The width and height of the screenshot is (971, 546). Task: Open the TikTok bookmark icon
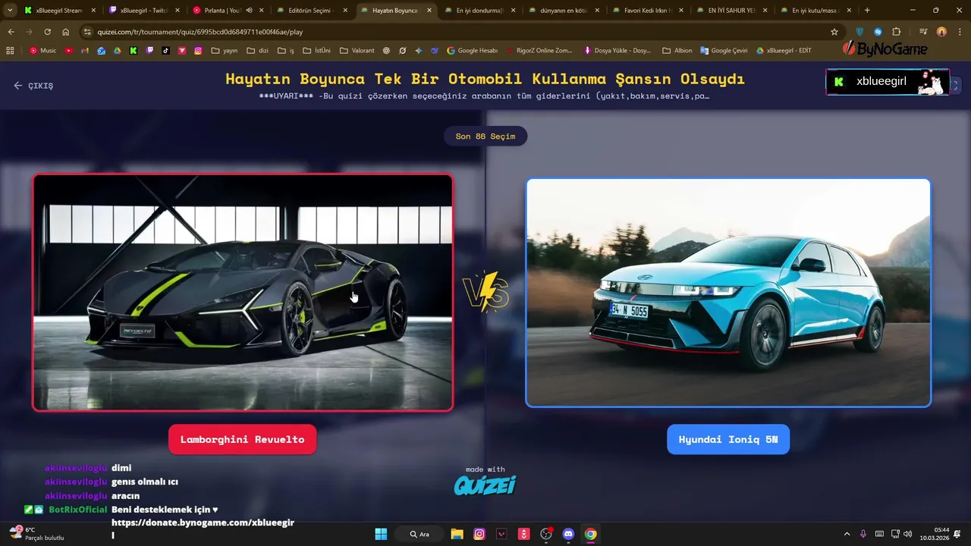click(165, 50)
